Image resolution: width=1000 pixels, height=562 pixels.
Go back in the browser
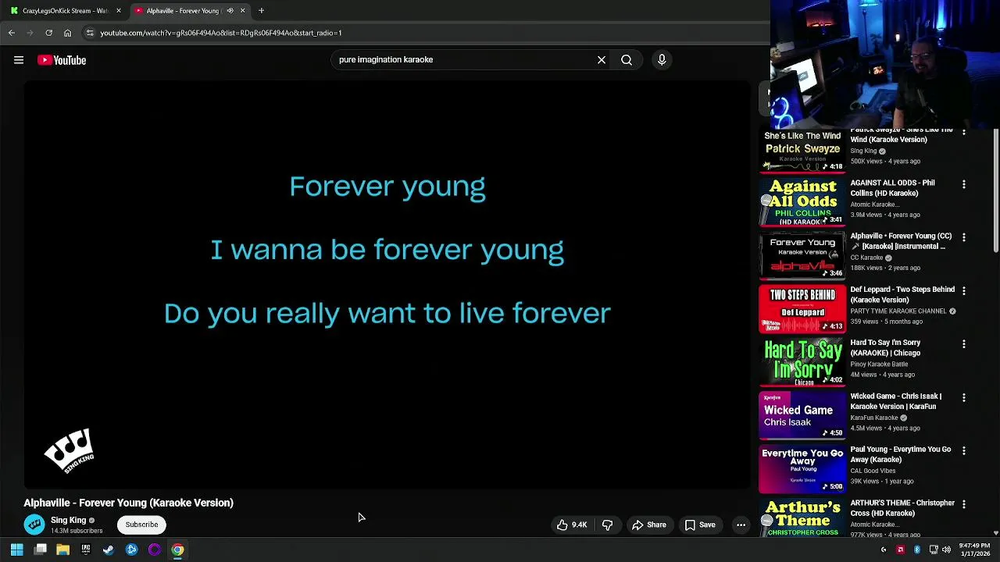pos(12,33)
